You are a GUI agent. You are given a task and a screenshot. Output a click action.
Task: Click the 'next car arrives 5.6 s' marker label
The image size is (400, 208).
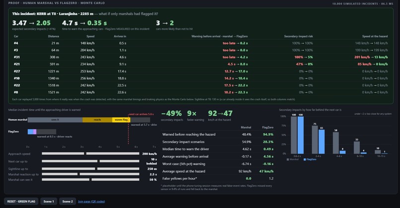point(141,114)
